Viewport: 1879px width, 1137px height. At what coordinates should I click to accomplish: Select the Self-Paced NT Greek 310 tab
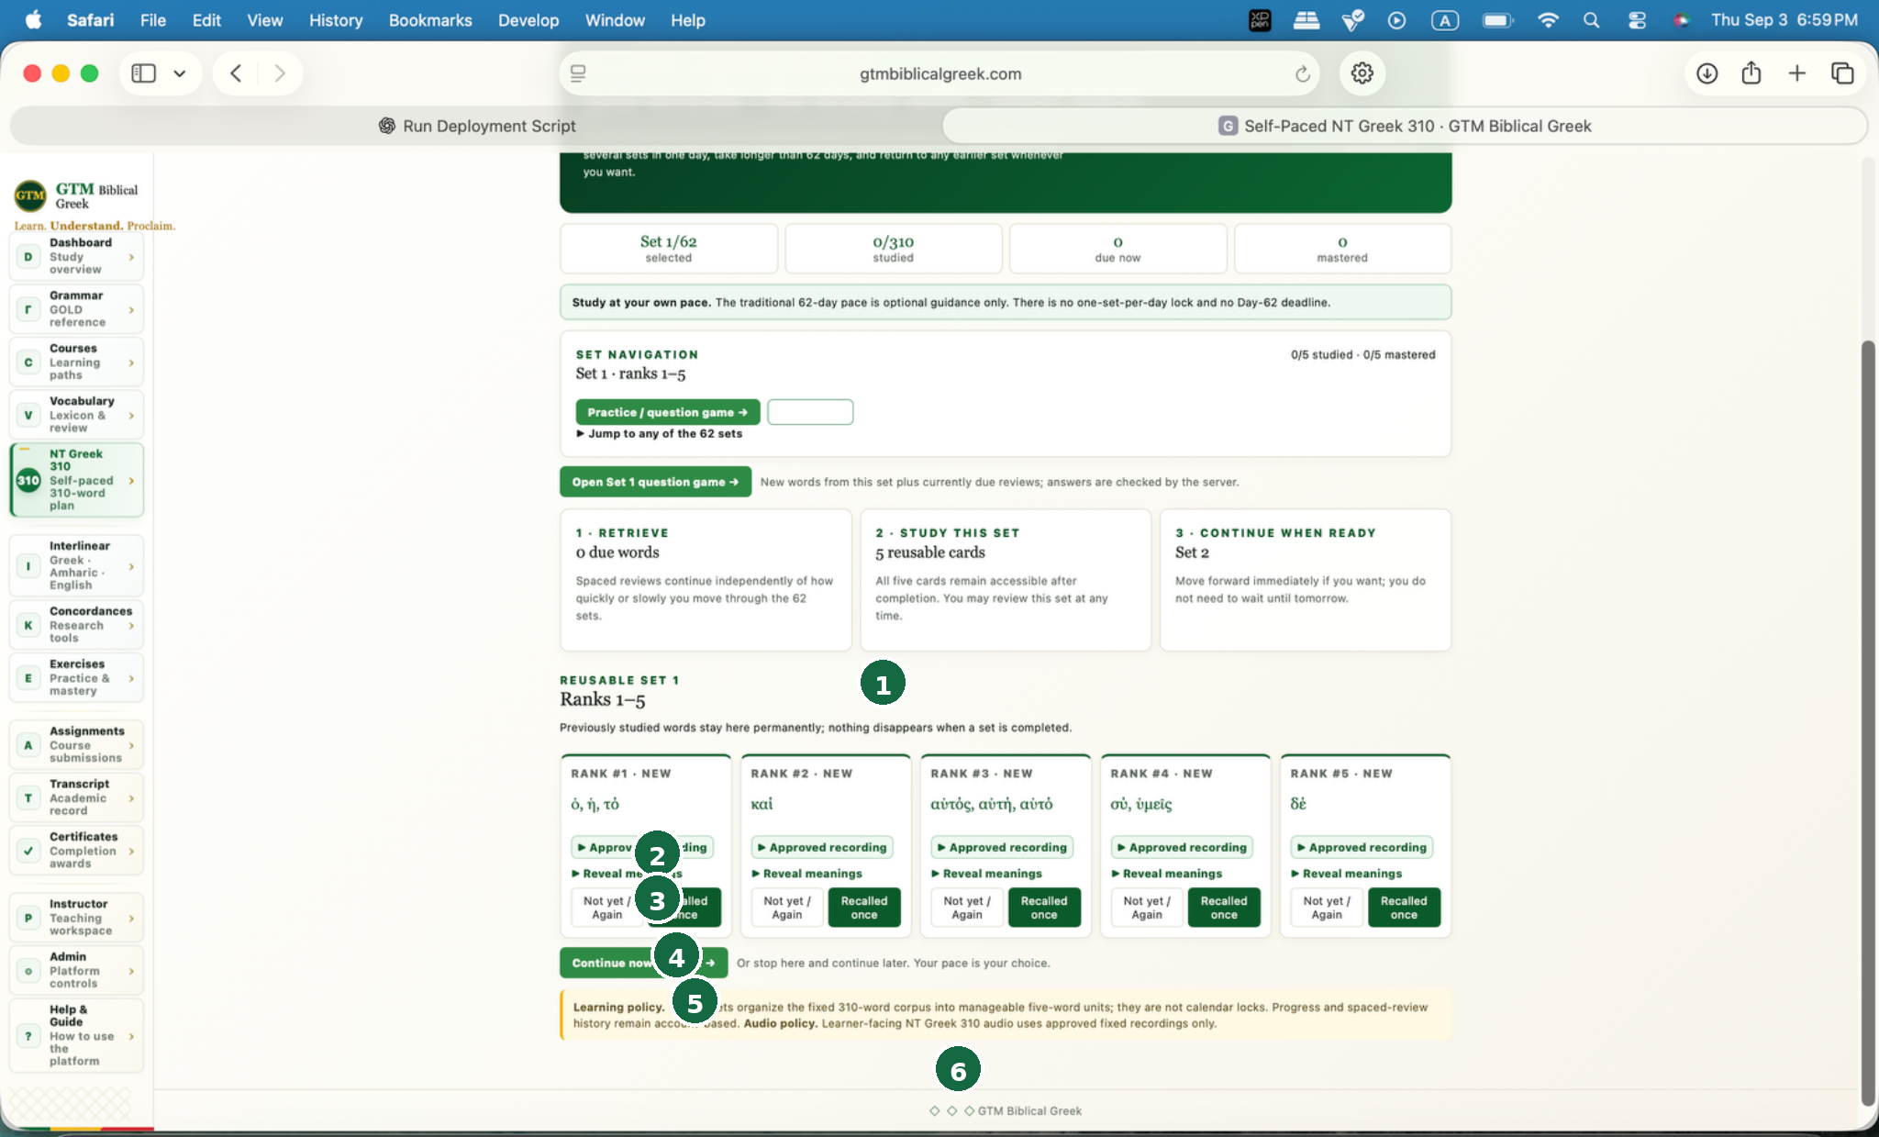click(1405, 126)
